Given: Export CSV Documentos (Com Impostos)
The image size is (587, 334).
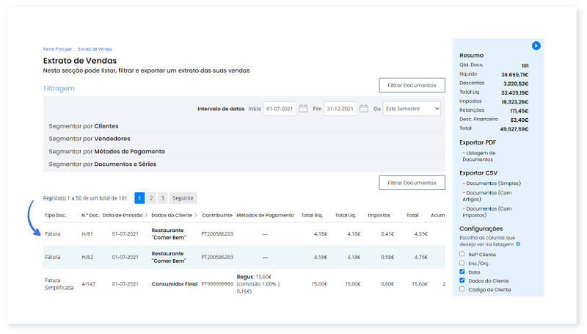Looking at the screenshot, I should tap(487, 212).
